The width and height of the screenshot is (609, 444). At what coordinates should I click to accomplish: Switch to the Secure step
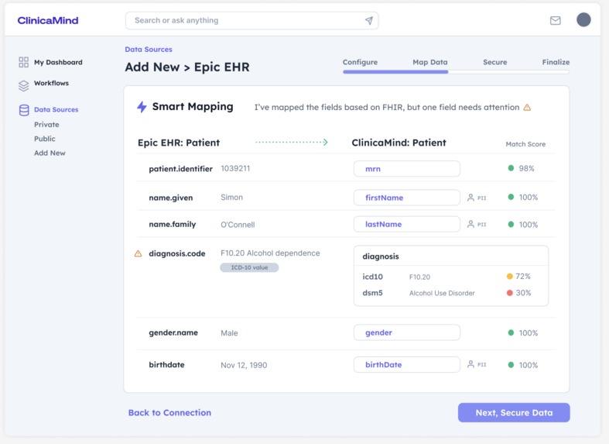click(494, 62)
